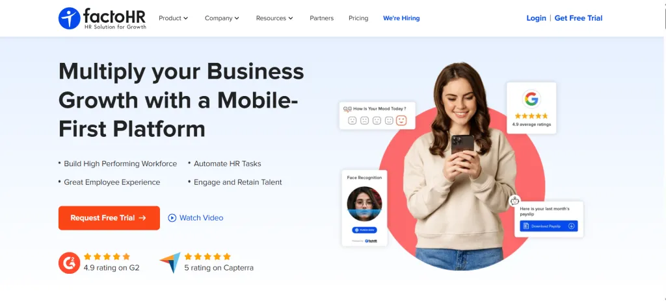Click the Capterra logo icon
The height and width of the screenshot is (301, 666).
[170, 263]
